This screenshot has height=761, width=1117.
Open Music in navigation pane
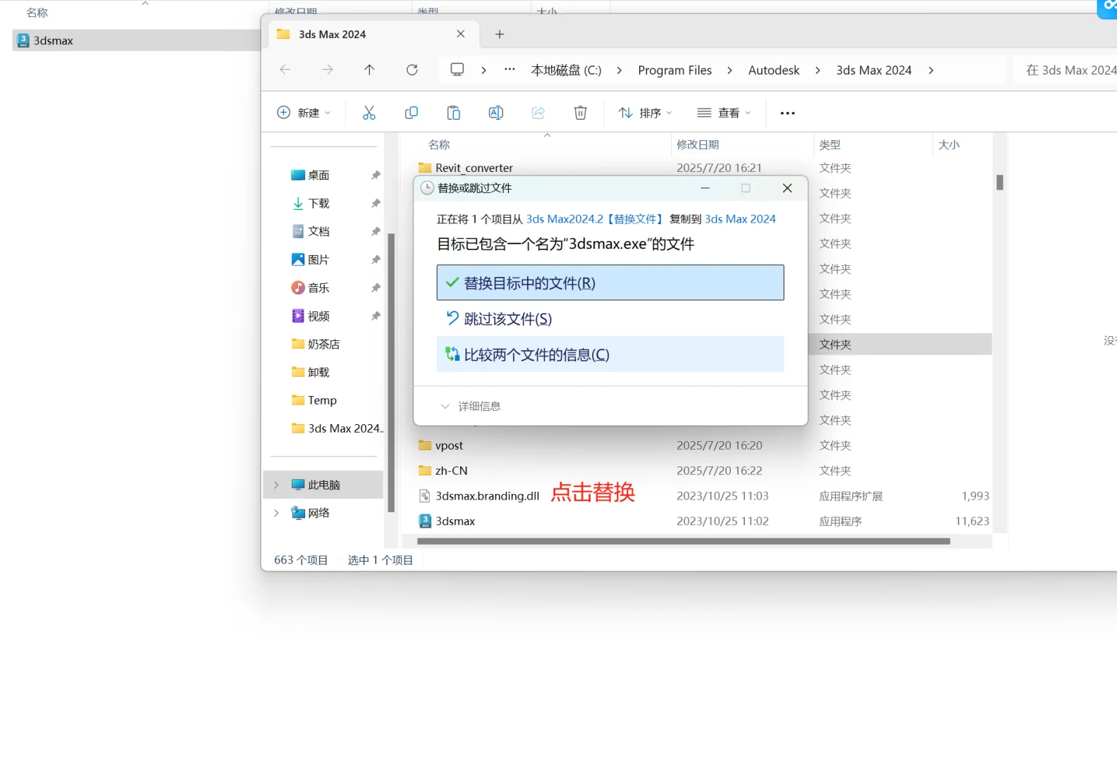click(319, 287)
